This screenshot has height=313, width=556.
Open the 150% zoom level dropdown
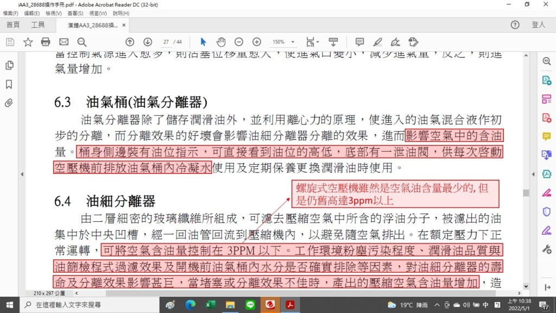[284, 42]
